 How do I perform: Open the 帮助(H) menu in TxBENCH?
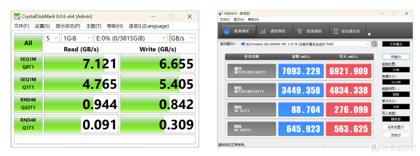[x=253, y=19]
